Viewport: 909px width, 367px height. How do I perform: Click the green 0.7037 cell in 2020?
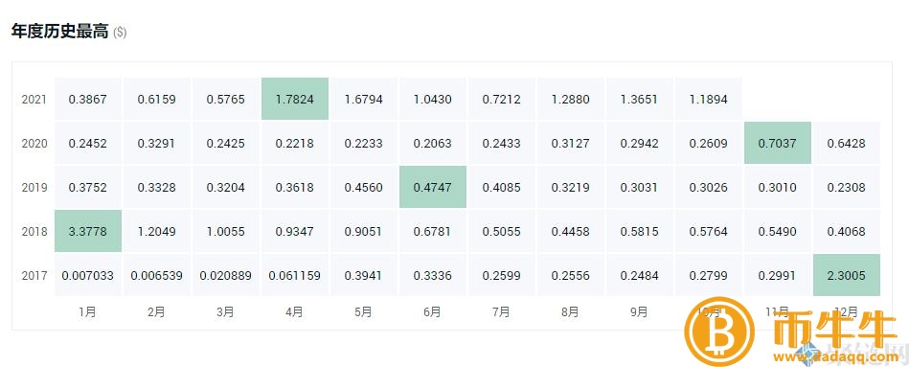(x=778, y=143)
